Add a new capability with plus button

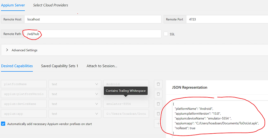[x=158, y=124]
